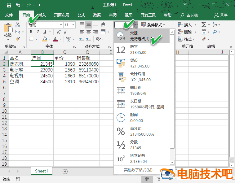Click the 共享 share button
Viewport: 235px width, 183px height.
click(x=221, y=15)
